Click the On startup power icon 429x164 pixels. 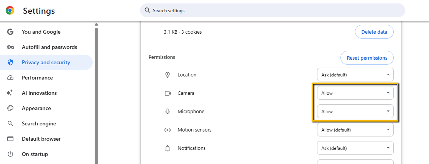pyautogui.click(x=10, y=154)
